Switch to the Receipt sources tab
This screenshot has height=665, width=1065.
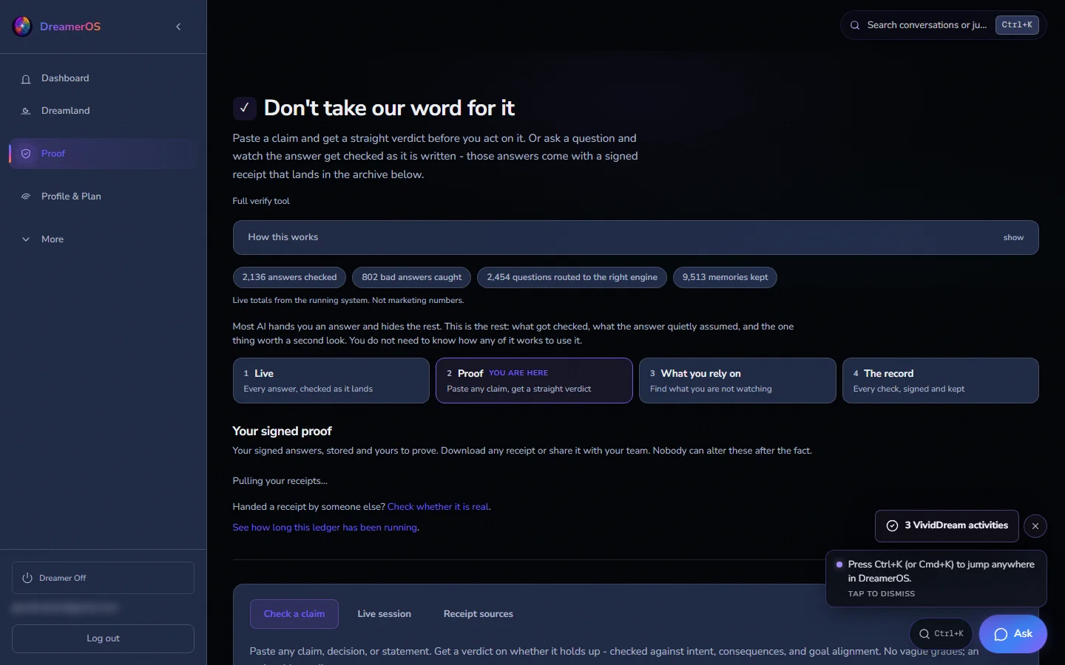[x=479, y=614]
